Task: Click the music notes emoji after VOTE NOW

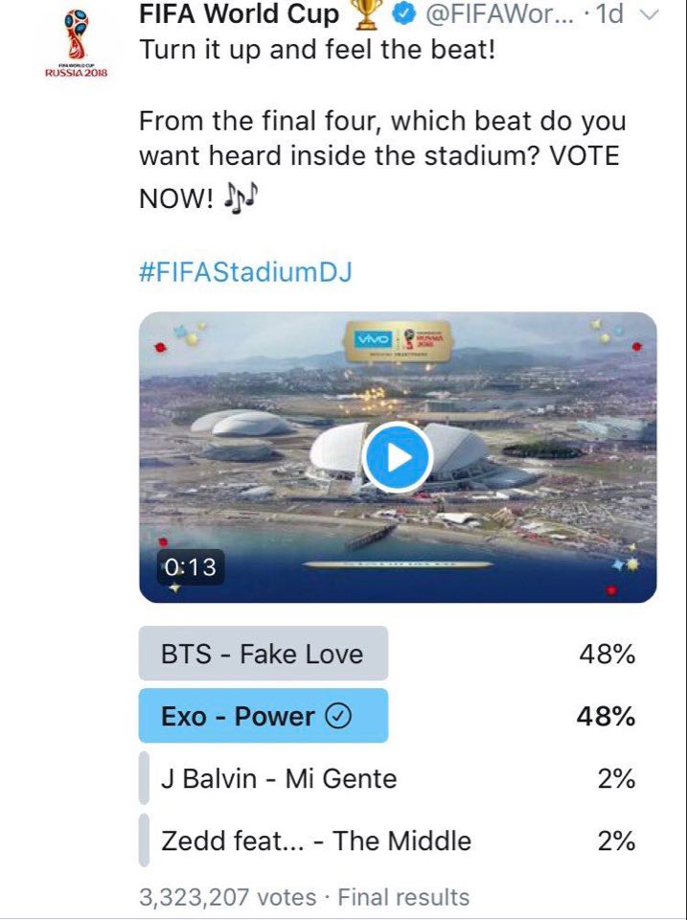Action: pos(240,200)
